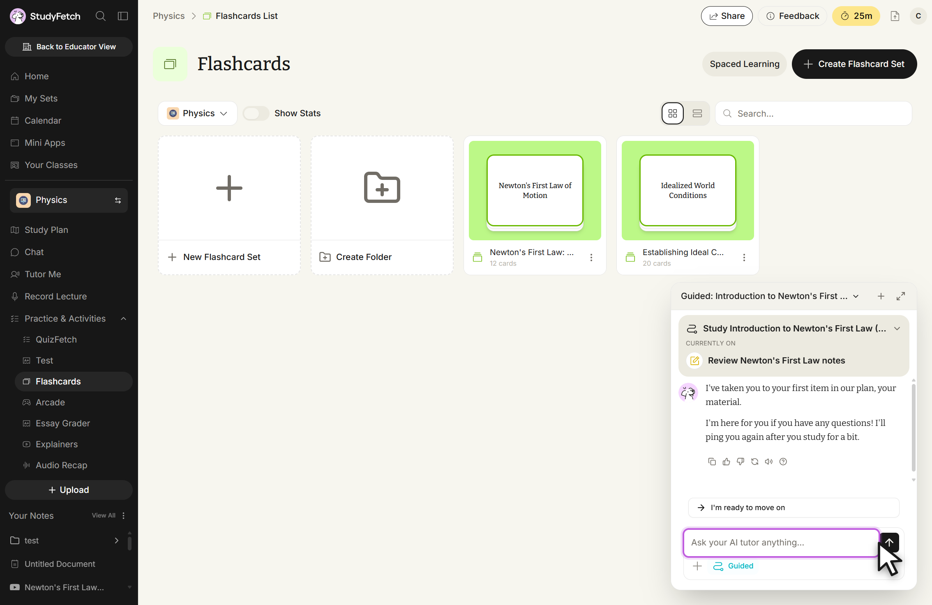Collapse the sidebar with panel icon

pyautogui.click(x=123, y=16)
